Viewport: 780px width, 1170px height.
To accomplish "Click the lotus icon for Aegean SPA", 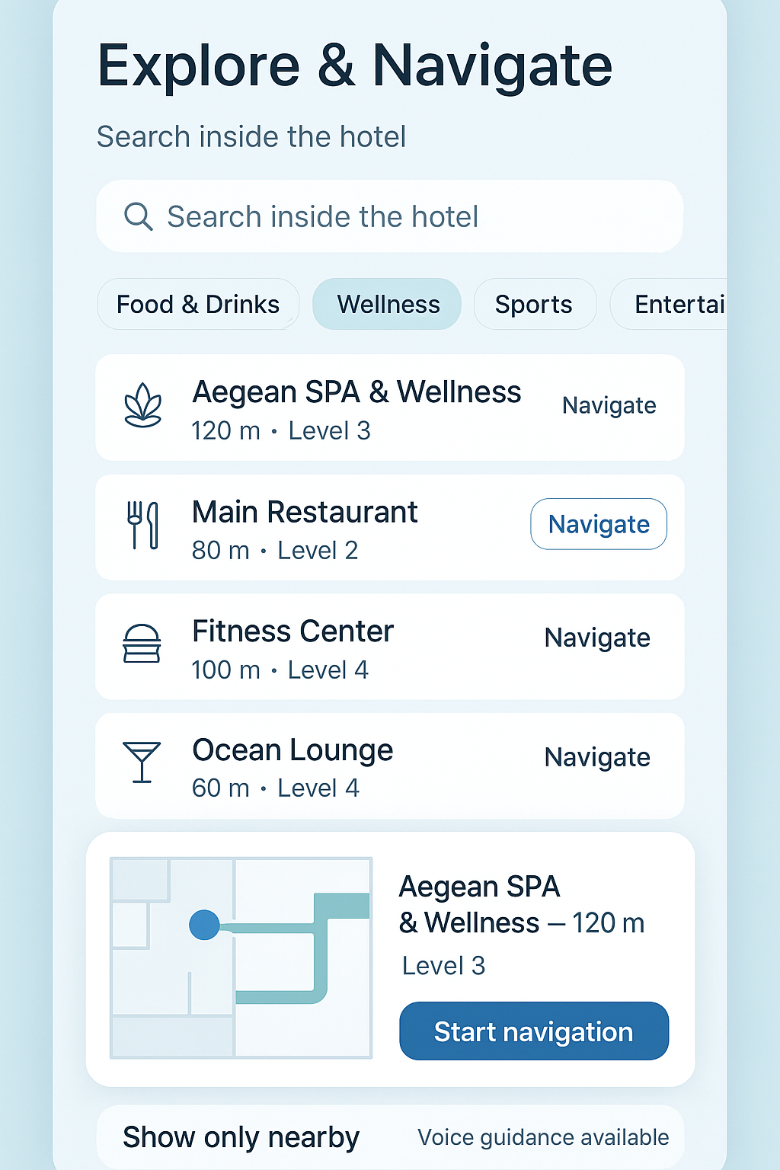I will (143, 405).
